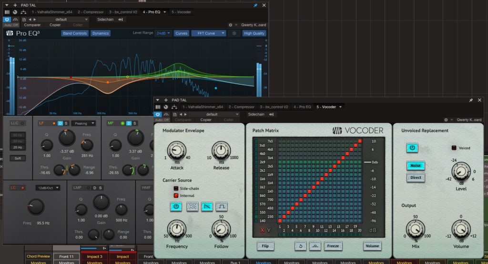Screen dimensions: 488x264
Task: Select the noise carrier waveform icon
Action: click(193, 206)
